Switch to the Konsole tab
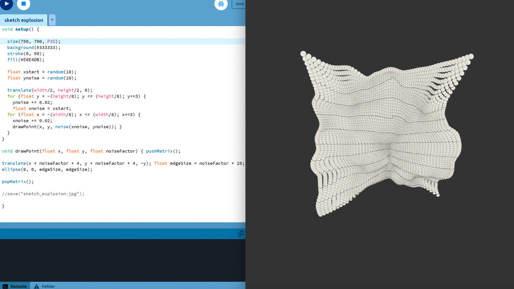This screenshot has height=289, width=514. click(x=15, y=286)
